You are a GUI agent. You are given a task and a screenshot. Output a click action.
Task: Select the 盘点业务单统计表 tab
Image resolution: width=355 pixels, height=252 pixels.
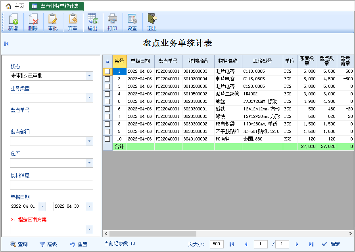pyautogui.click(x=56, y=6)
